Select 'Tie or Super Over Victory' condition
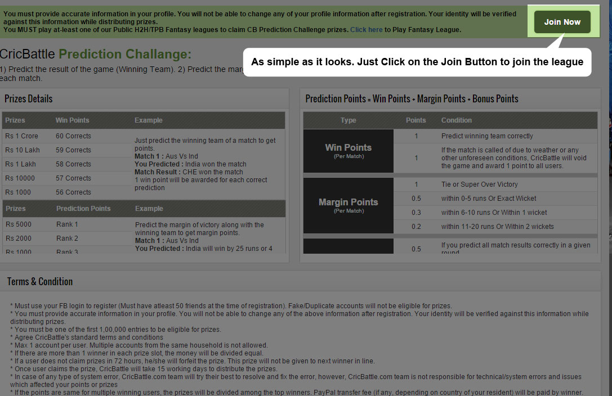Image resolution: width=612 pixels, height=396 pixels. 479,184
